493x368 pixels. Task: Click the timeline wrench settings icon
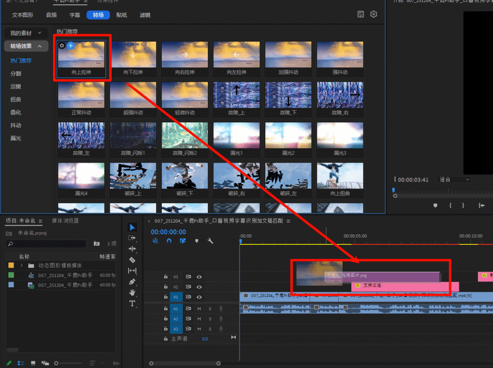210,241
